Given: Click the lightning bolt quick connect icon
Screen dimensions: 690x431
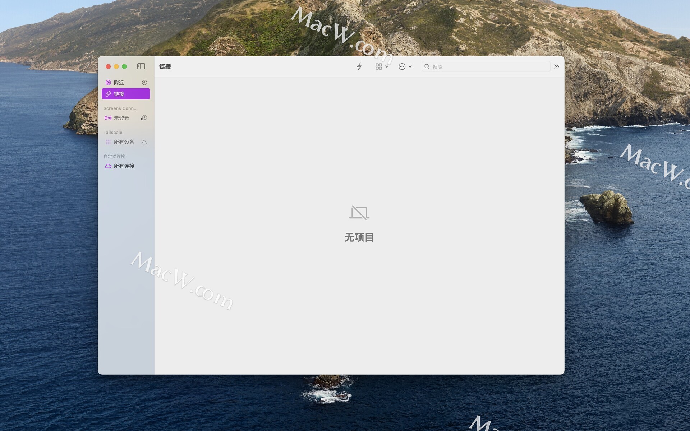Looking at the screenshot, I should [x=359, y=66].
